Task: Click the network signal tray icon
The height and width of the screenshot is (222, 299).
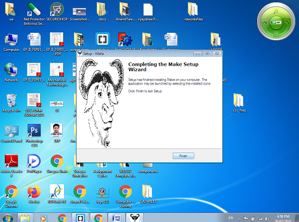Action: coord(260,218)
